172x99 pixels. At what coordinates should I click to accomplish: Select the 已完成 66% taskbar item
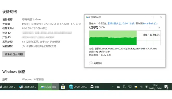click(x=48, y=87)
